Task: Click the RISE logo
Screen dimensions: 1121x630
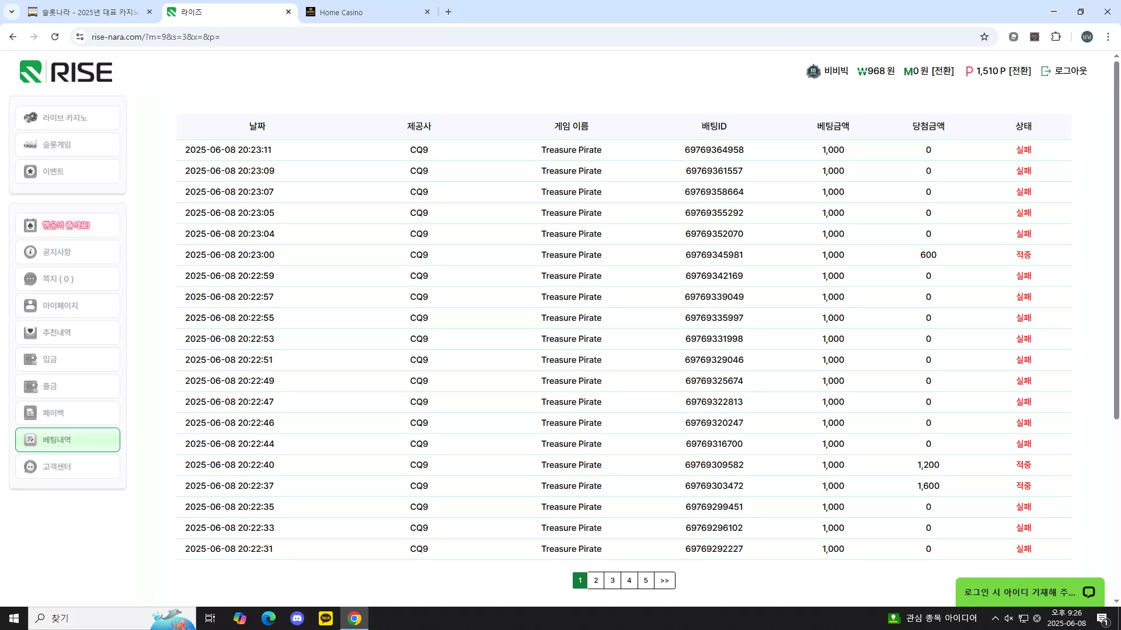Action: [66, 72]
